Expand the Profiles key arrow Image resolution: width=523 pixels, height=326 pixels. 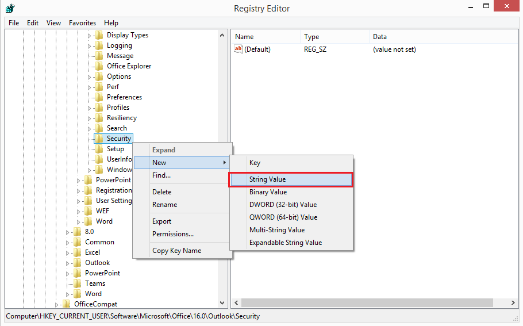89,108
